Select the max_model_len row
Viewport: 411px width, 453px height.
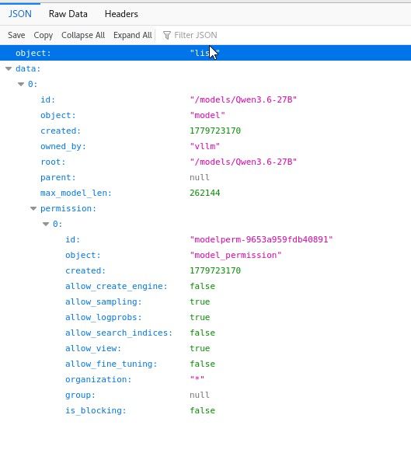(205, 193)
